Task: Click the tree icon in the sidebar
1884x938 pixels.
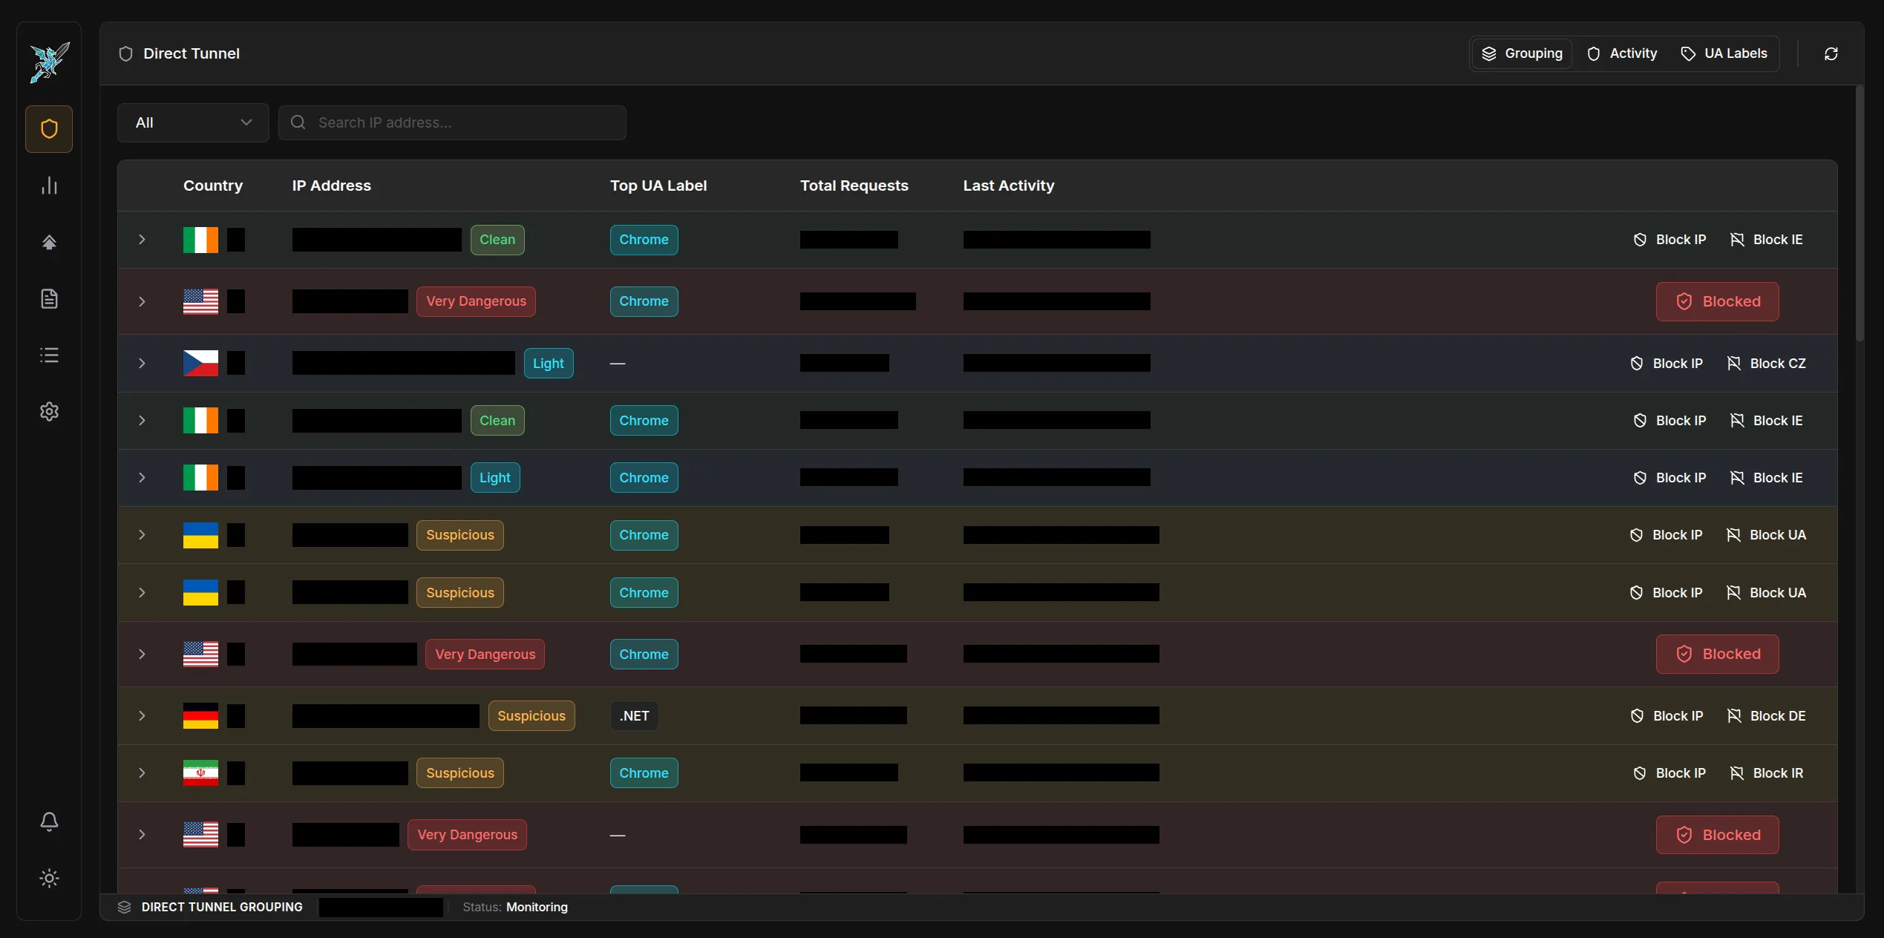Action: tap(49, 242)
